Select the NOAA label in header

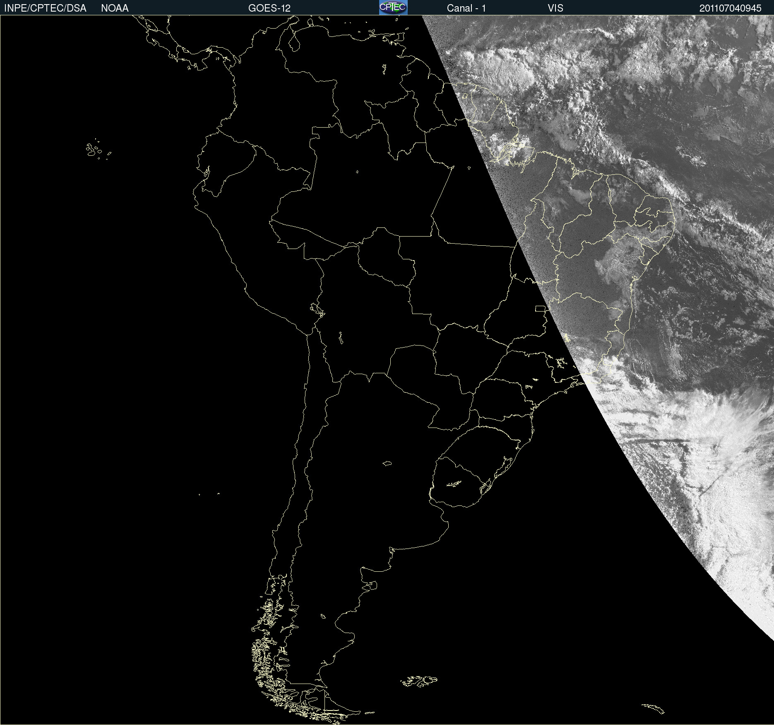tap(115, 8)
